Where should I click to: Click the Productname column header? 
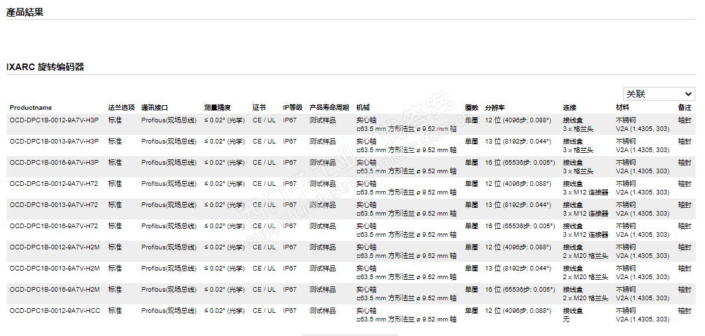tap(30, 108)
